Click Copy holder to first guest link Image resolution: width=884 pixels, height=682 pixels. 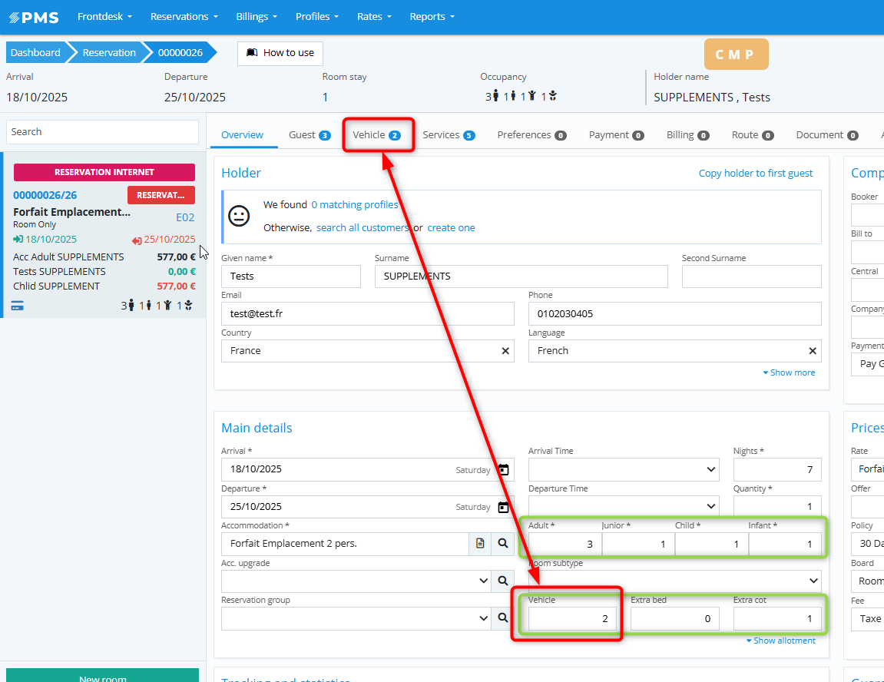755,174
